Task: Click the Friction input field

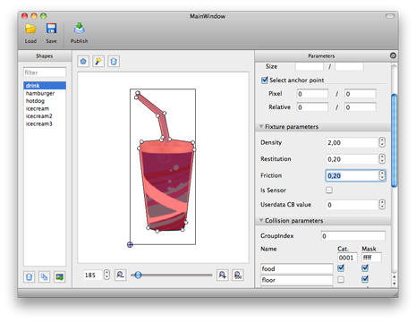Action: [352, 175]
